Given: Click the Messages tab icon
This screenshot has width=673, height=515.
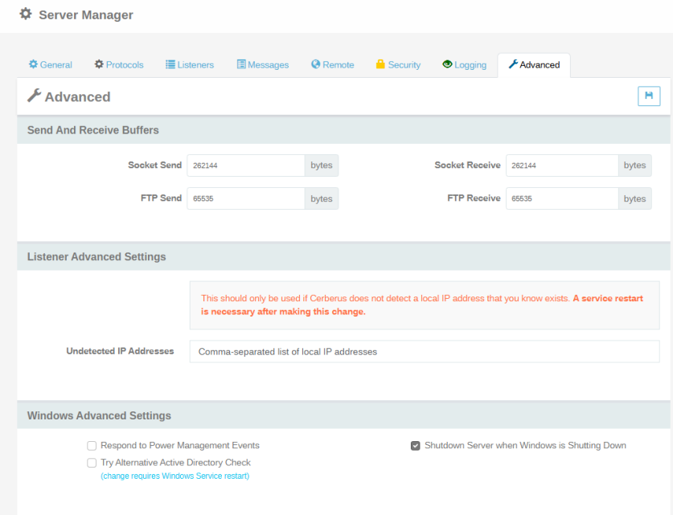Looking at the screenshot, I should [241, 64].
